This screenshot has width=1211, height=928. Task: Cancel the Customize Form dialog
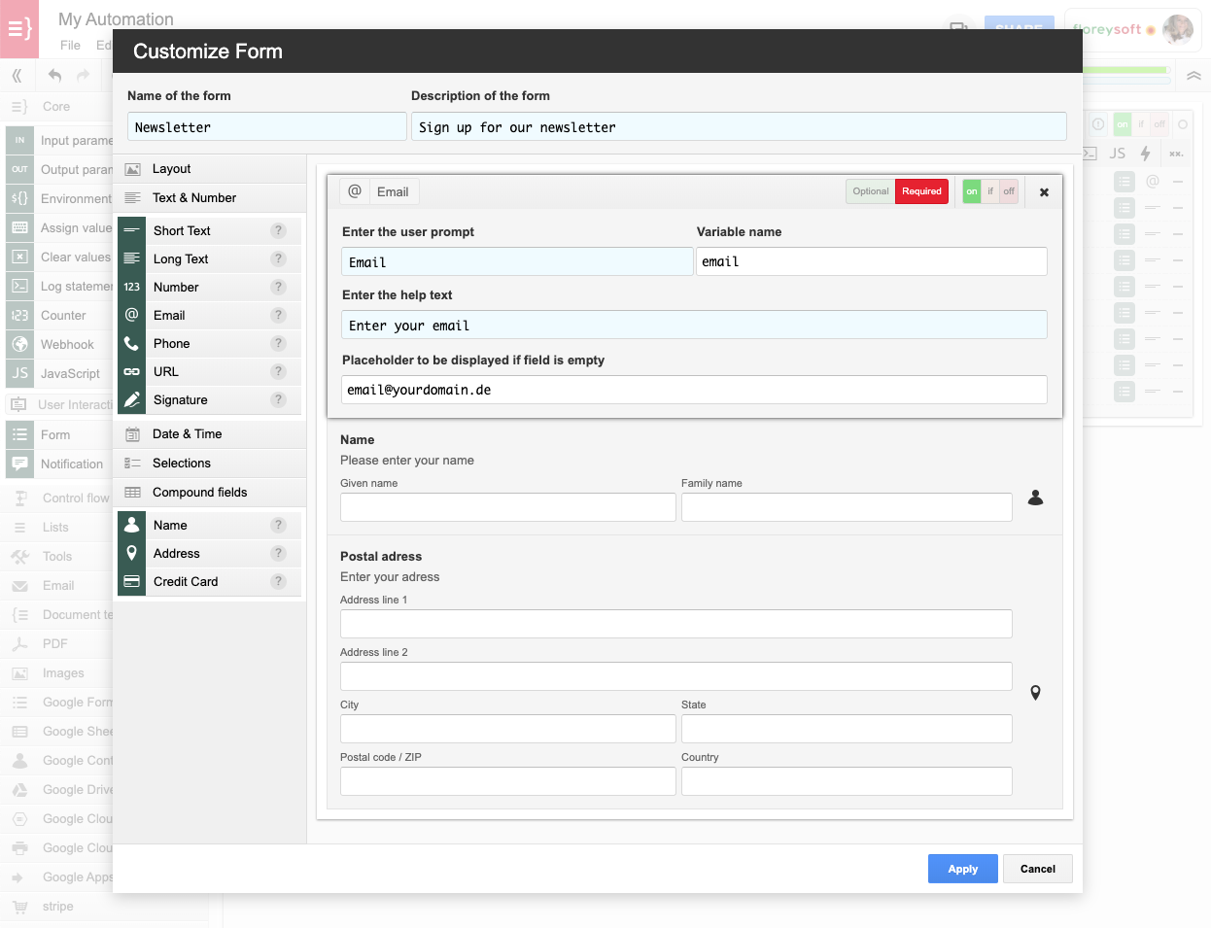[1038, 869]
